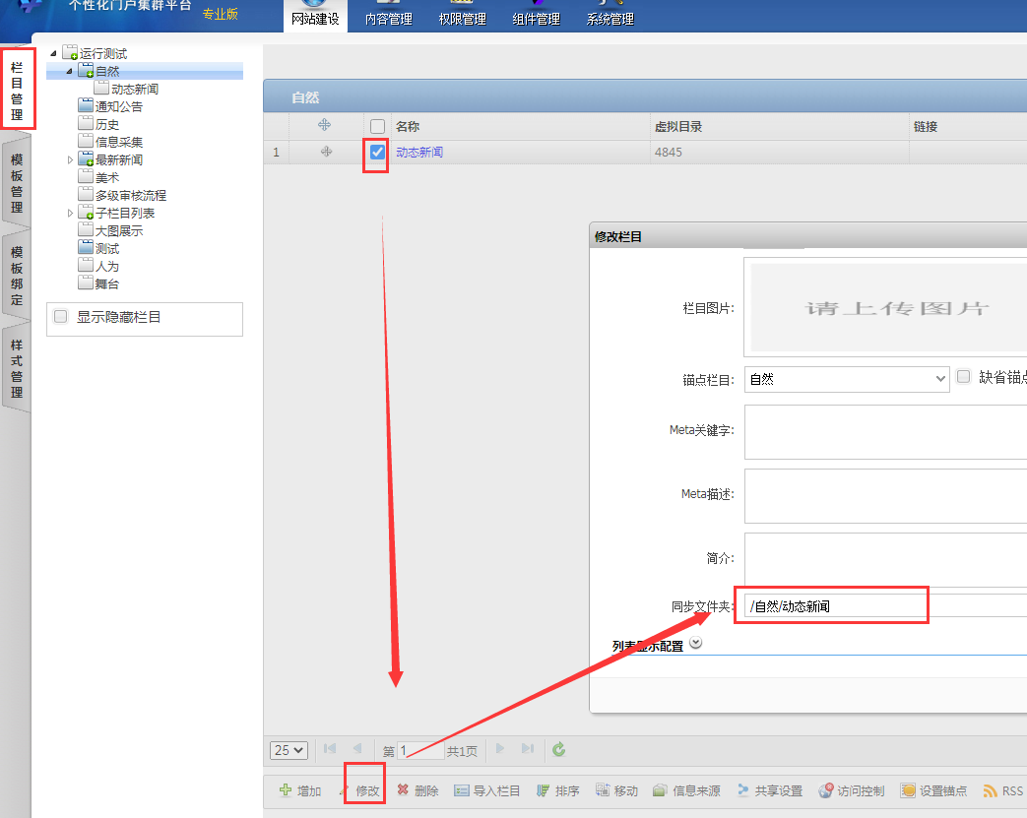
Task: Click the green refresh icon in pager
Action: [x=559, y=750]
